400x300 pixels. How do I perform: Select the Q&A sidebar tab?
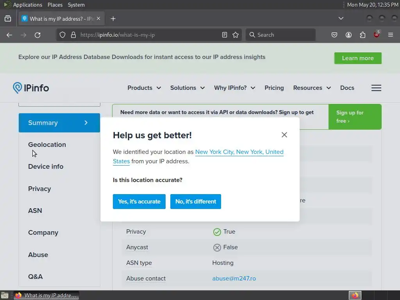point(35,277)
